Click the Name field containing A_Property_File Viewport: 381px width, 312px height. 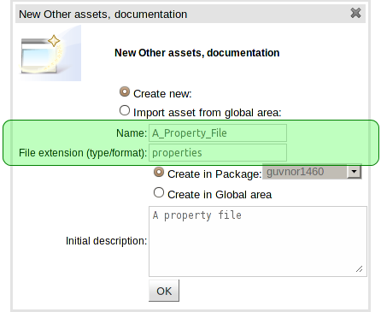click(x=218, y=132)
